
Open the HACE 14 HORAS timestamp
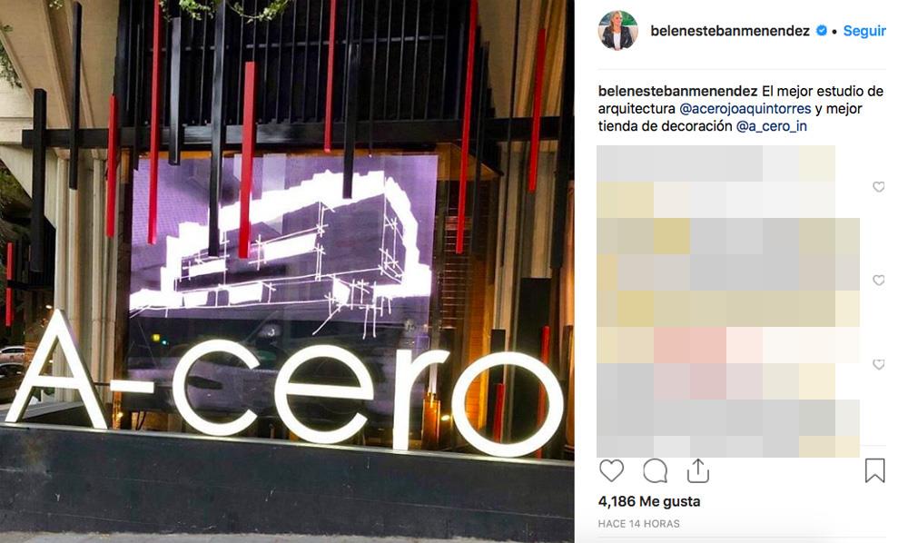click(638, 524)
